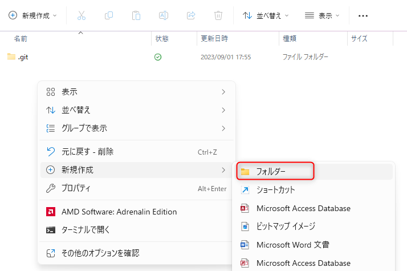Click the Word document icon in submenu
407x271 pixels.
245,245
